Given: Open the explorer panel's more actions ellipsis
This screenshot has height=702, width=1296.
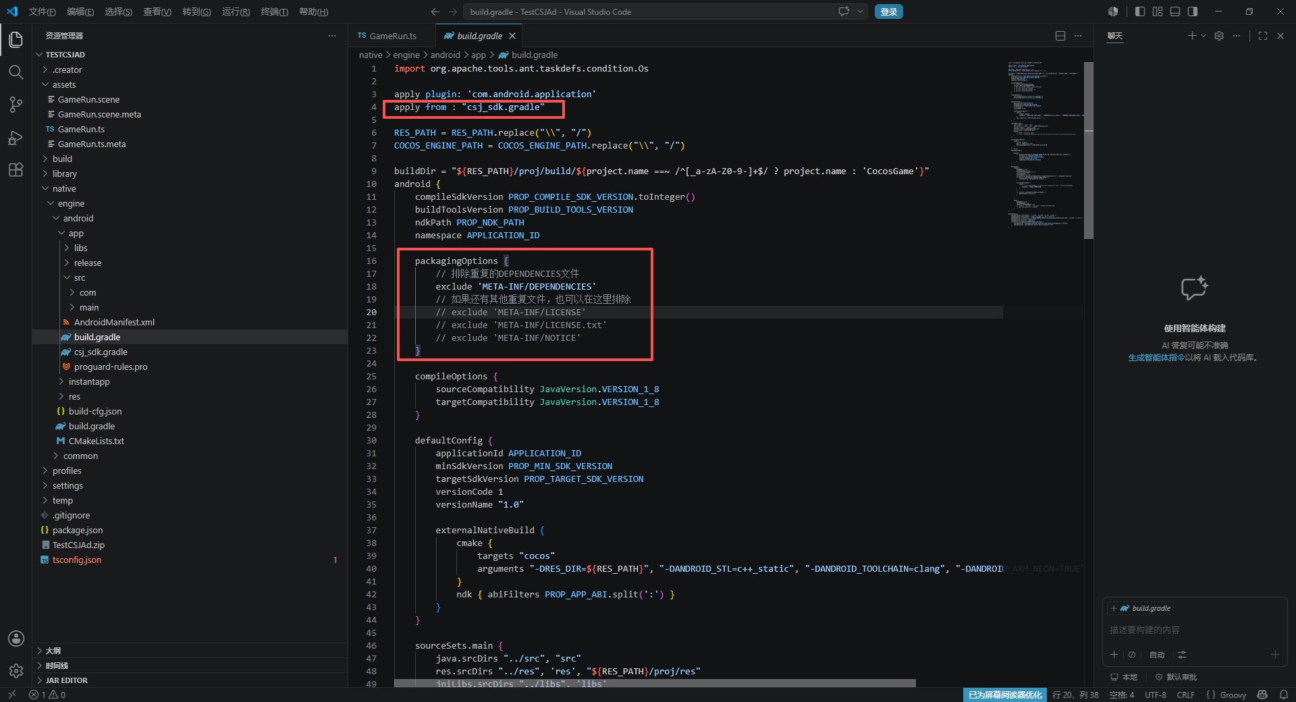Looking at the screenshot, I should (332, 36).
